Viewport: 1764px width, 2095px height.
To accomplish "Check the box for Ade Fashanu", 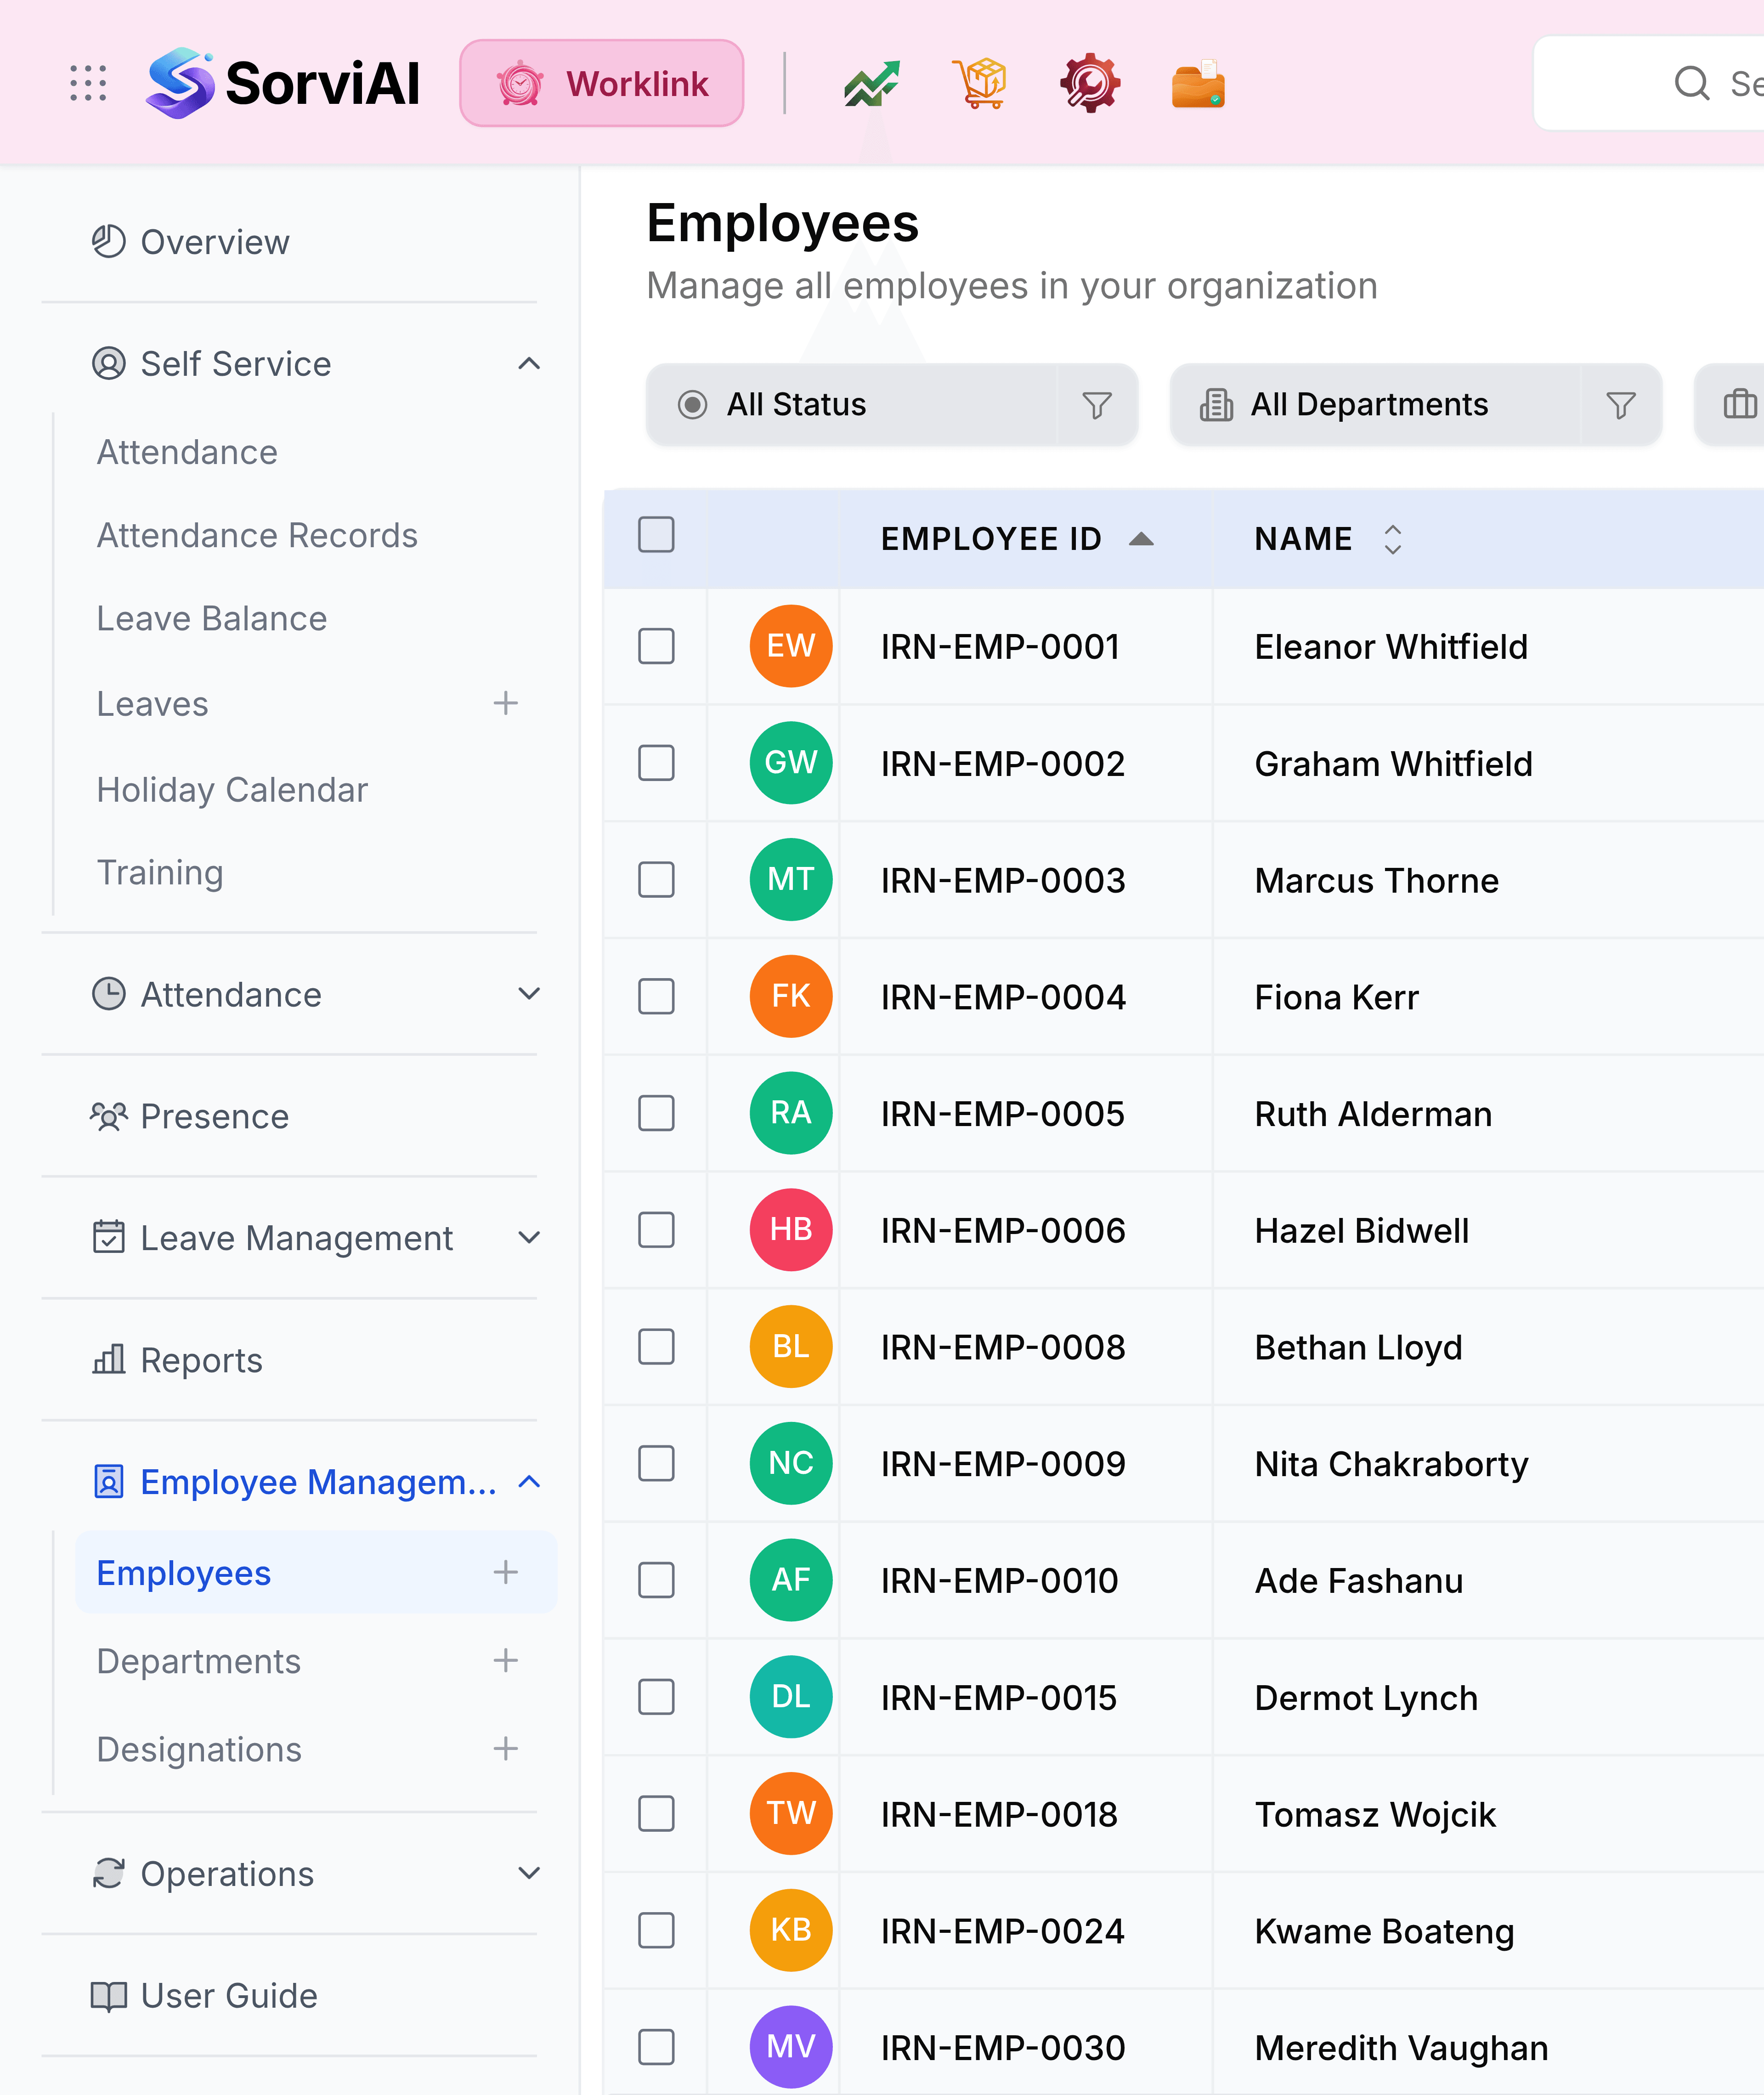I will click(656, 1580).
